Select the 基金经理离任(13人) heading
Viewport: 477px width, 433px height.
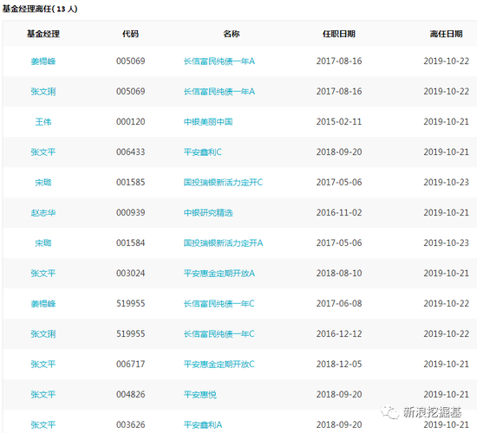point(40,9)
